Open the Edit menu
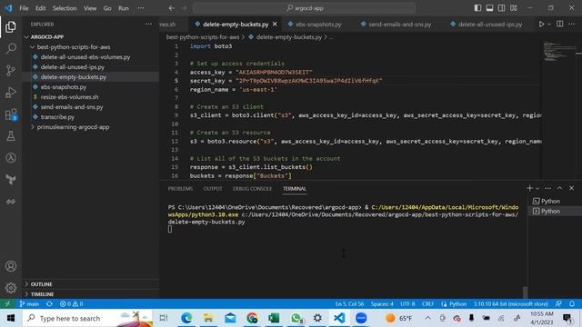 tap(40, 8)
